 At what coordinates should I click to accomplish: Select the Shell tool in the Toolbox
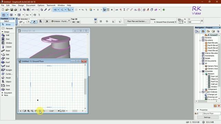tap(8, 66)
